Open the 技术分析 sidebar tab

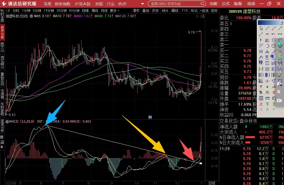click(2, 32)
